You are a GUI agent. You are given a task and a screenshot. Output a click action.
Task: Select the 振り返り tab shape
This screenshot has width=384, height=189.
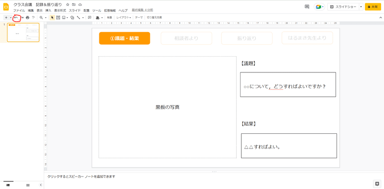pos(247,38)
